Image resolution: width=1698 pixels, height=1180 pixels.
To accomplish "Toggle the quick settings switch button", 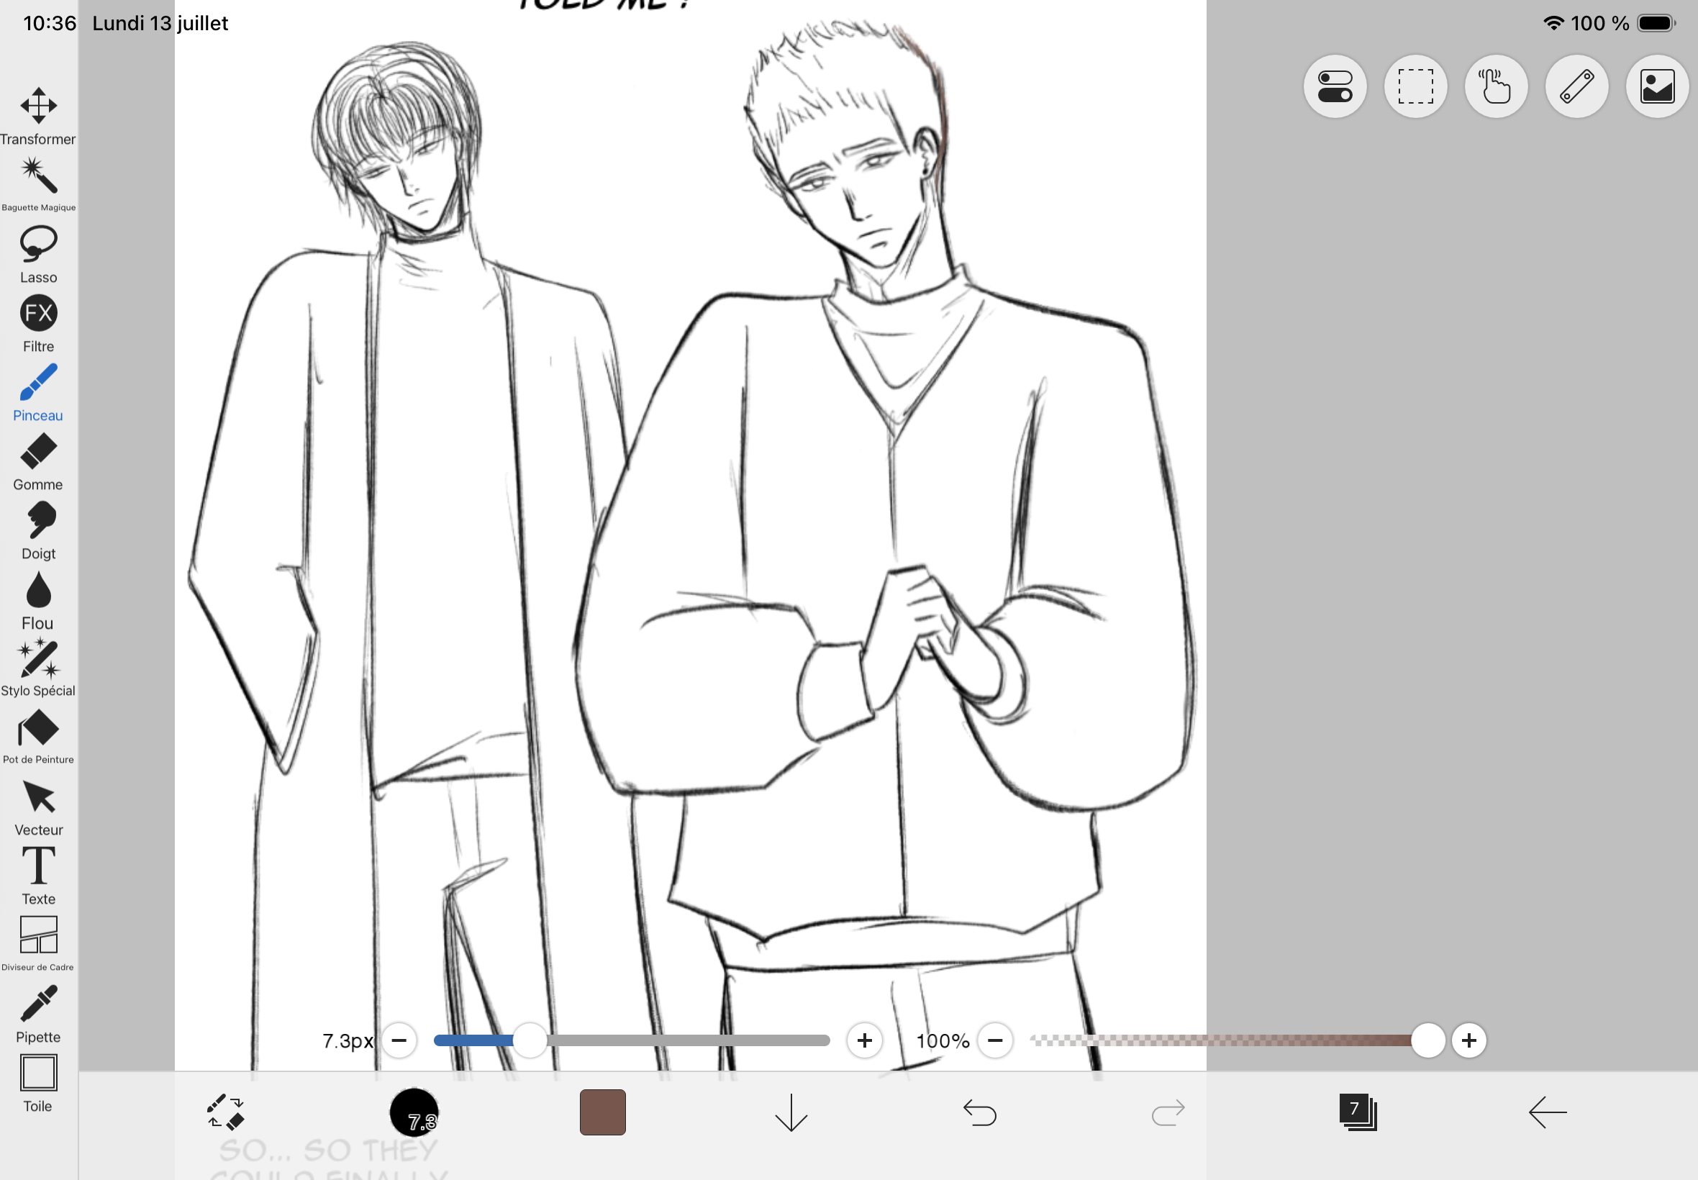I will point(1335,86).
